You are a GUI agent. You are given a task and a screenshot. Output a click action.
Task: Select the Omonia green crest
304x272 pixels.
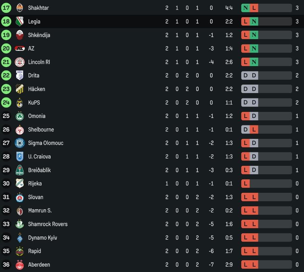[20, 116]
